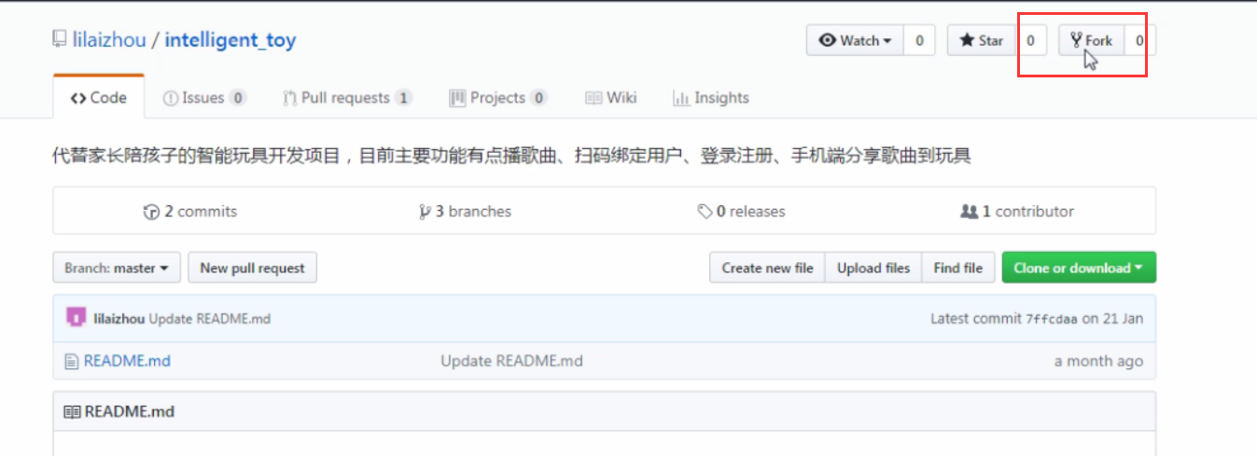Click the branches icon beside 3 branches
The width and height of the screenshot is (1257, 456).
(426, 212)
